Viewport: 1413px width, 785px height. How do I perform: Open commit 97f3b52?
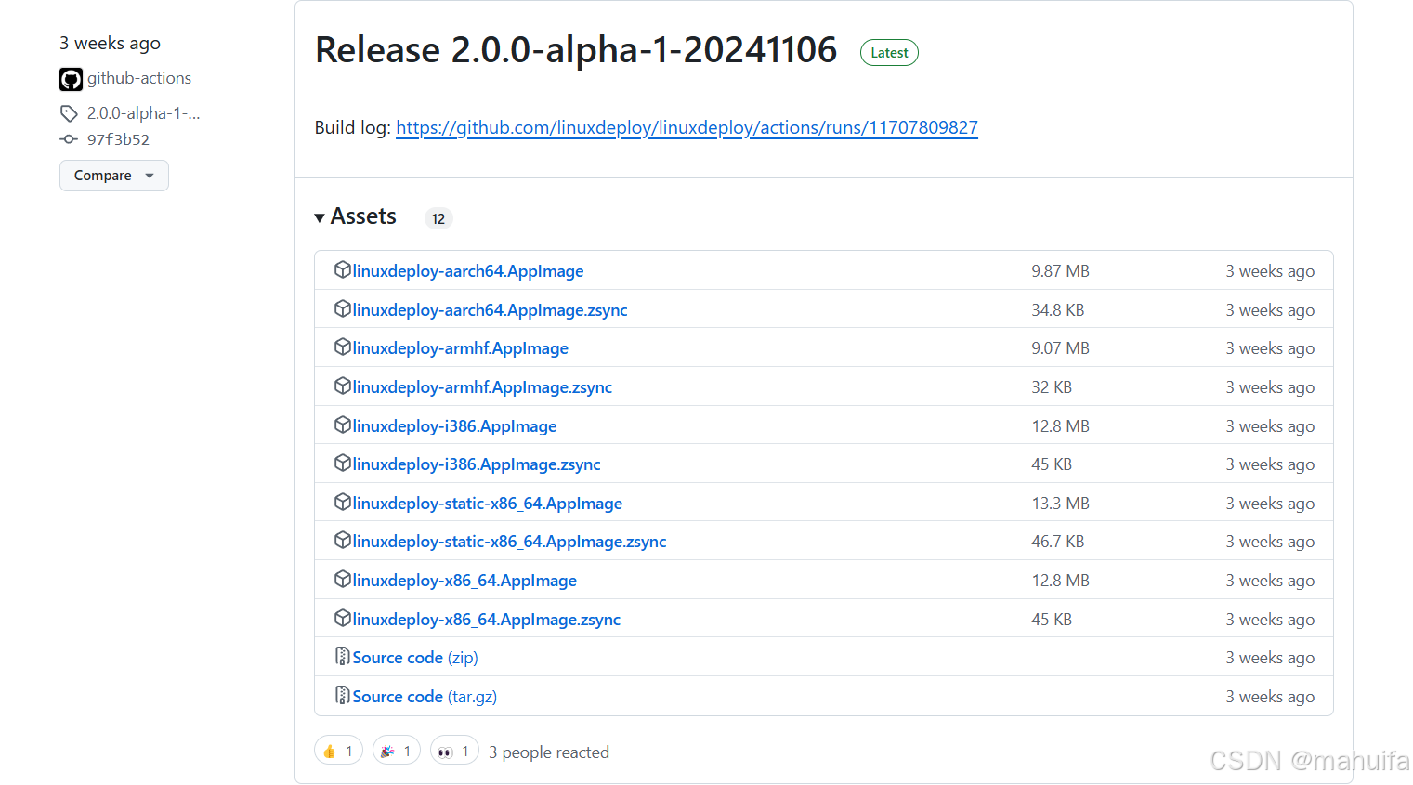(x=118, y=139)
